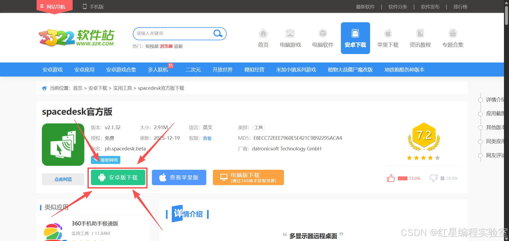Click the magnifier search icon
The width and height of the screenshot is (509, 241).
(x=218, y=33)
